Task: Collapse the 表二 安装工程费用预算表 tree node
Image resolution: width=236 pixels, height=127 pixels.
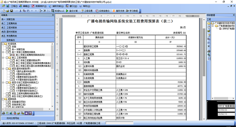Action: [3, 52]
